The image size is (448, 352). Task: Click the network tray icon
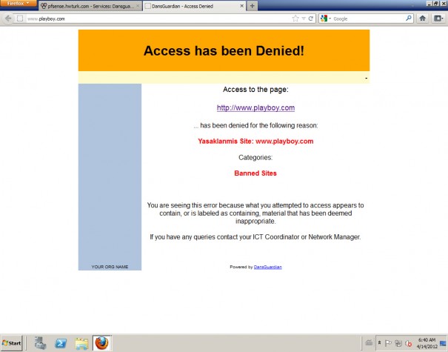pos(398,343)
